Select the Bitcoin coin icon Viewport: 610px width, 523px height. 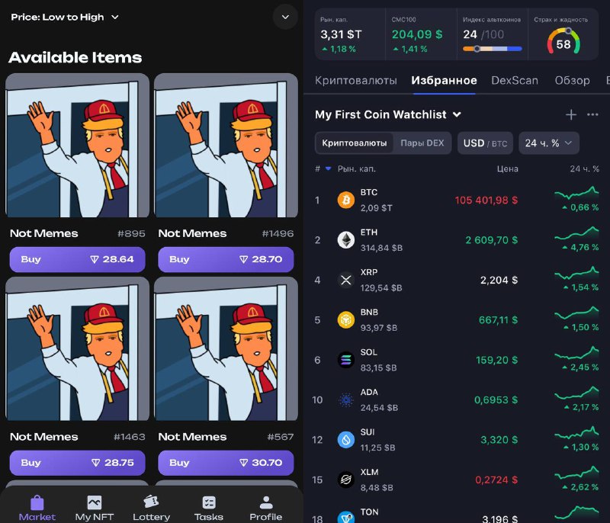tap(345, 201)
